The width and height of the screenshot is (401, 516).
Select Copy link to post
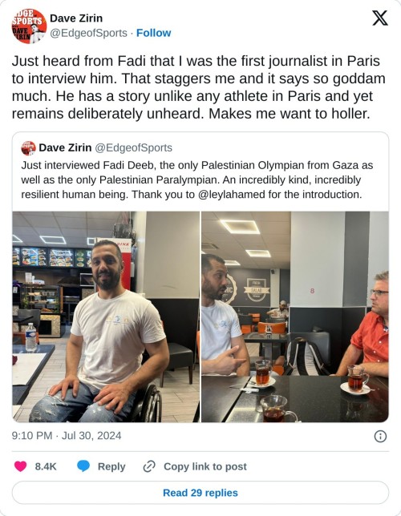(205, 466)
